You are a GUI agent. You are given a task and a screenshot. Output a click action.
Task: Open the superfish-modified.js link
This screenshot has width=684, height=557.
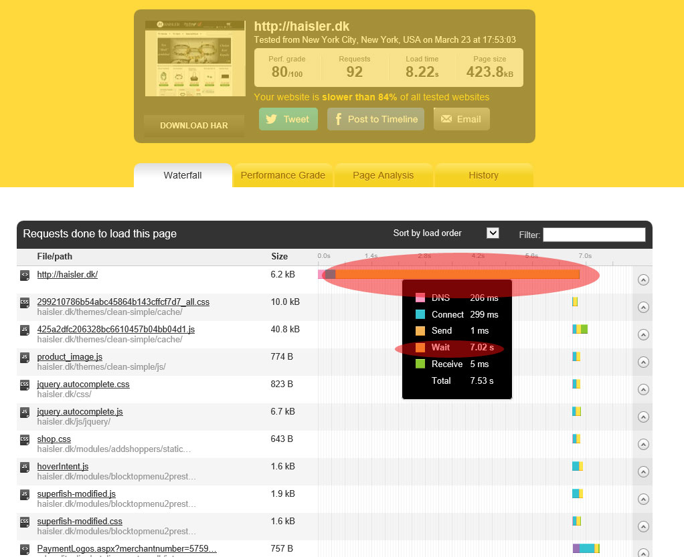[x=76, y=494]
